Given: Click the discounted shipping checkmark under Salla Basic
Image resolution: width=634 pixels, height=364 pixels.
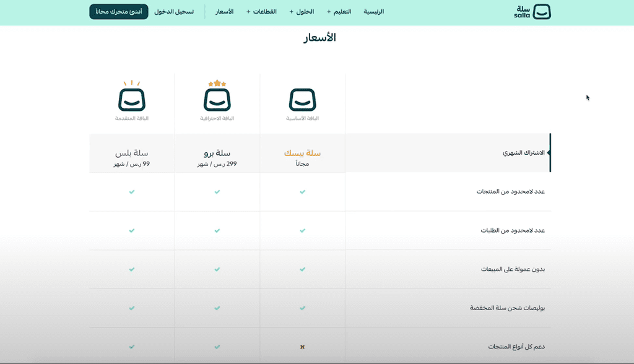Looking at the screenshot, I should pos(302,308).
